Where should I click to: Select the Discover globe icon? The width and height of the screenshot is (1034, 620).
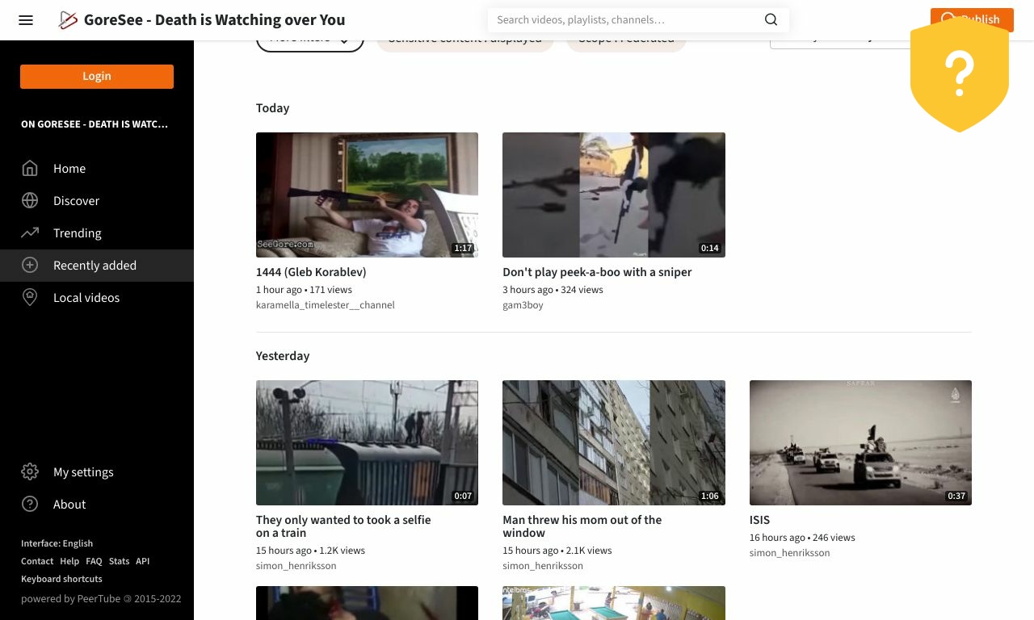coord(30,201)
